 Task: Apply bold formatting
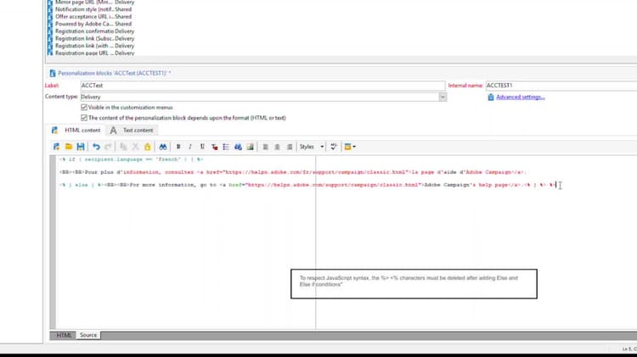178,147
